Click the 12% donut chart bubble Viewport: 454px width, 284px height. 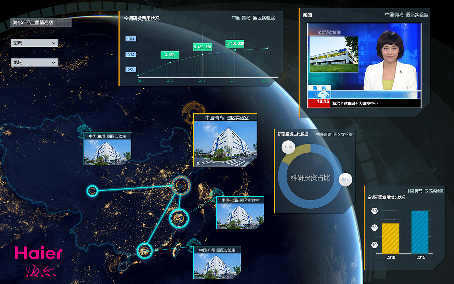[x=288, y=147]
